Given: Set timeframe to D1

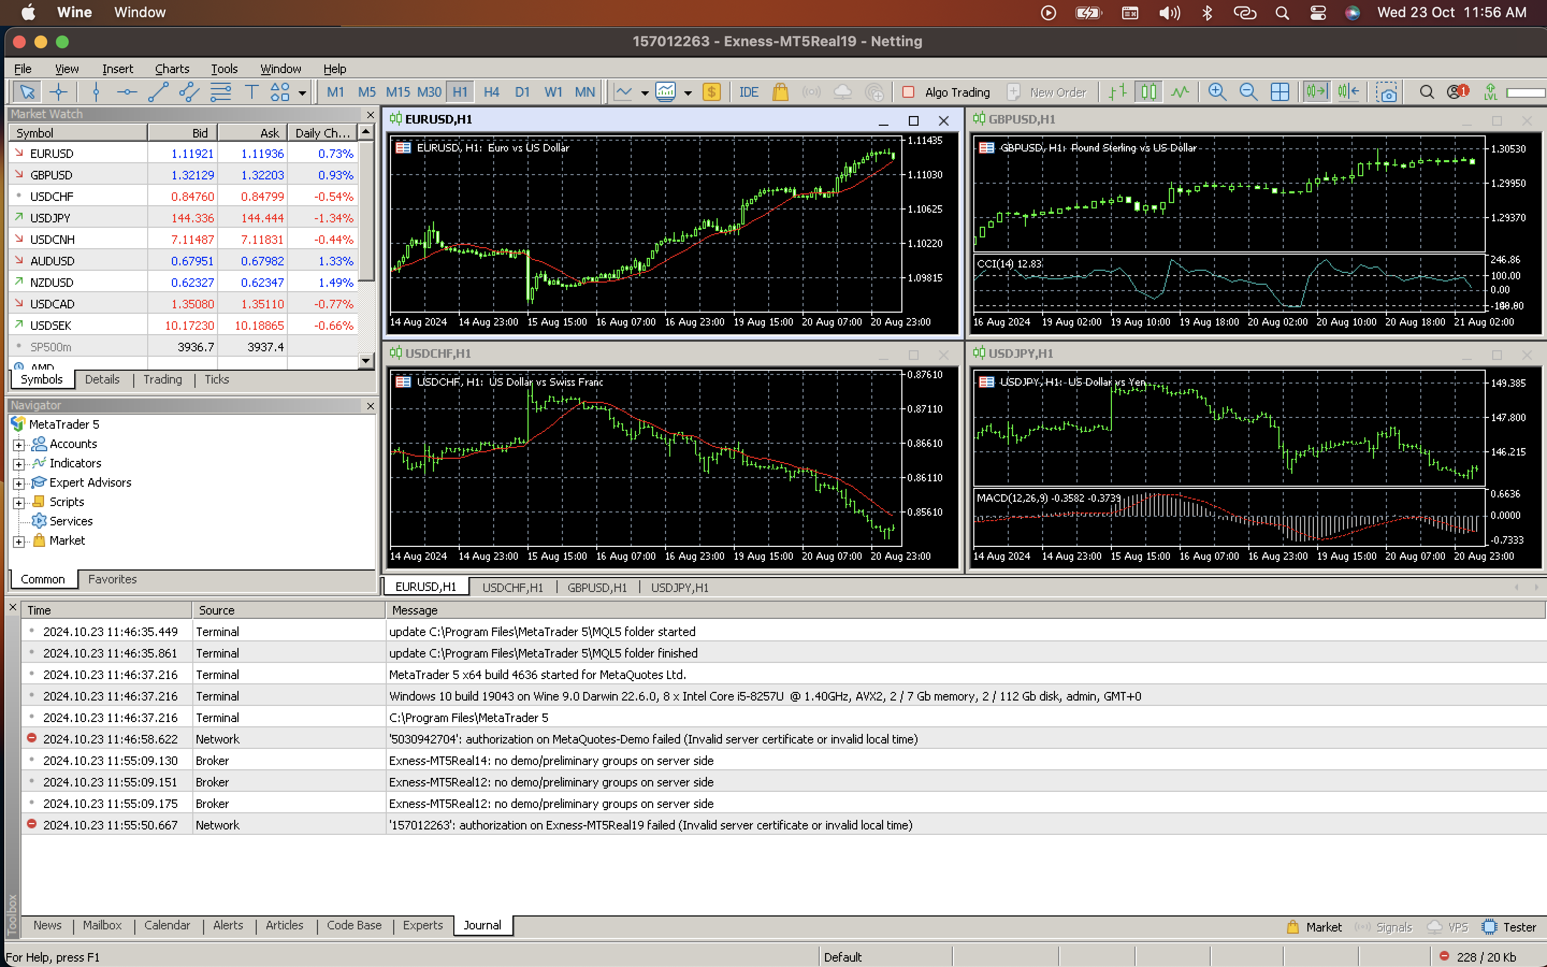Looking at the screenshot, I should pos(522,92).
